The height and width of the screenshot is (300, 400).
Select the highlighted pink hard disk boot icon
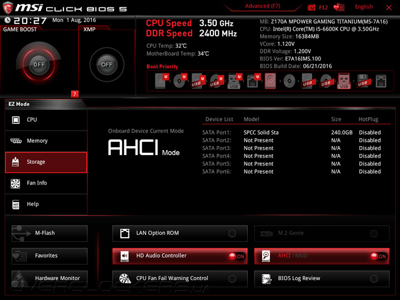pos(271,81)
